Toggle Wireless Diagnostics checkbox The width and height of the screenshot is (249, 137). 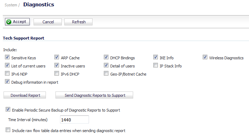[205, 57]
